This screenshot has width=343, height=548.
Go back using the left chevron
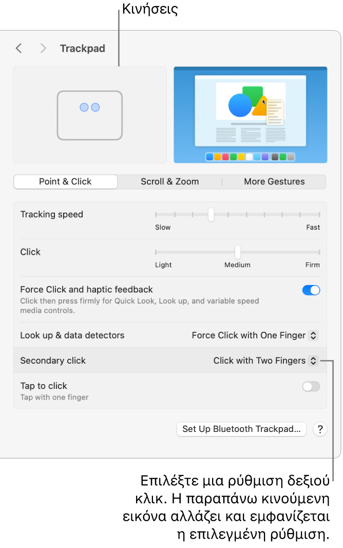19,48
